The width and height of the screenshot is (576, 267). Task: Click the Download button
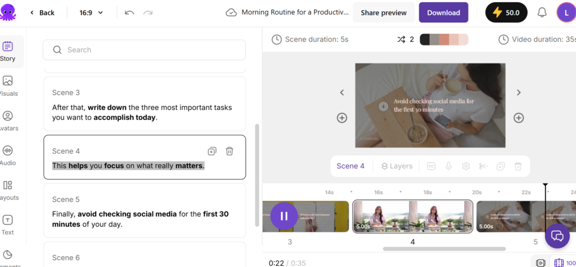443,12
